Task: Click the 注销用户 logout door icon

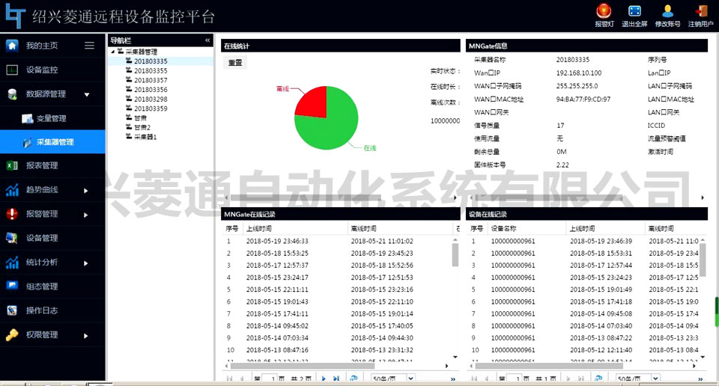Action: 701,11
